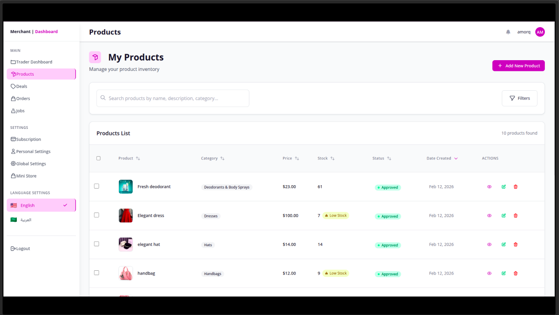Sort table by Status column
559x315 pixels.
(x=382, y=158)
